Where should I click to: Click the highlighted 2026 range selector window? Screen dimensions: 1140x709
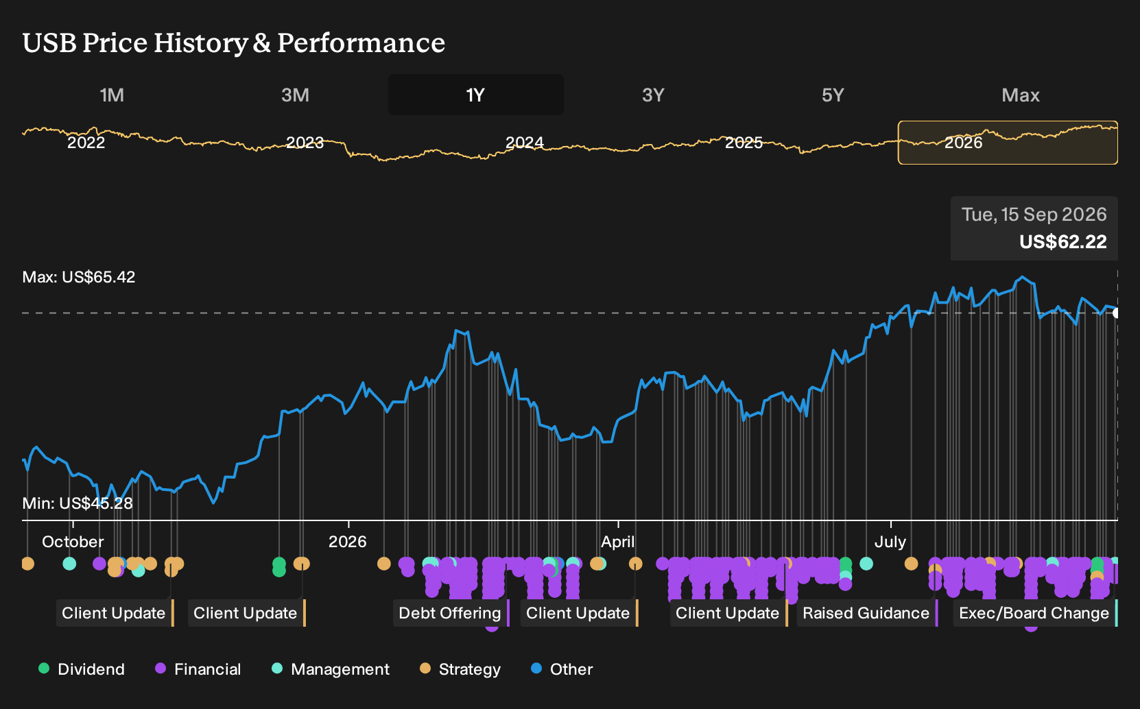1008,143
